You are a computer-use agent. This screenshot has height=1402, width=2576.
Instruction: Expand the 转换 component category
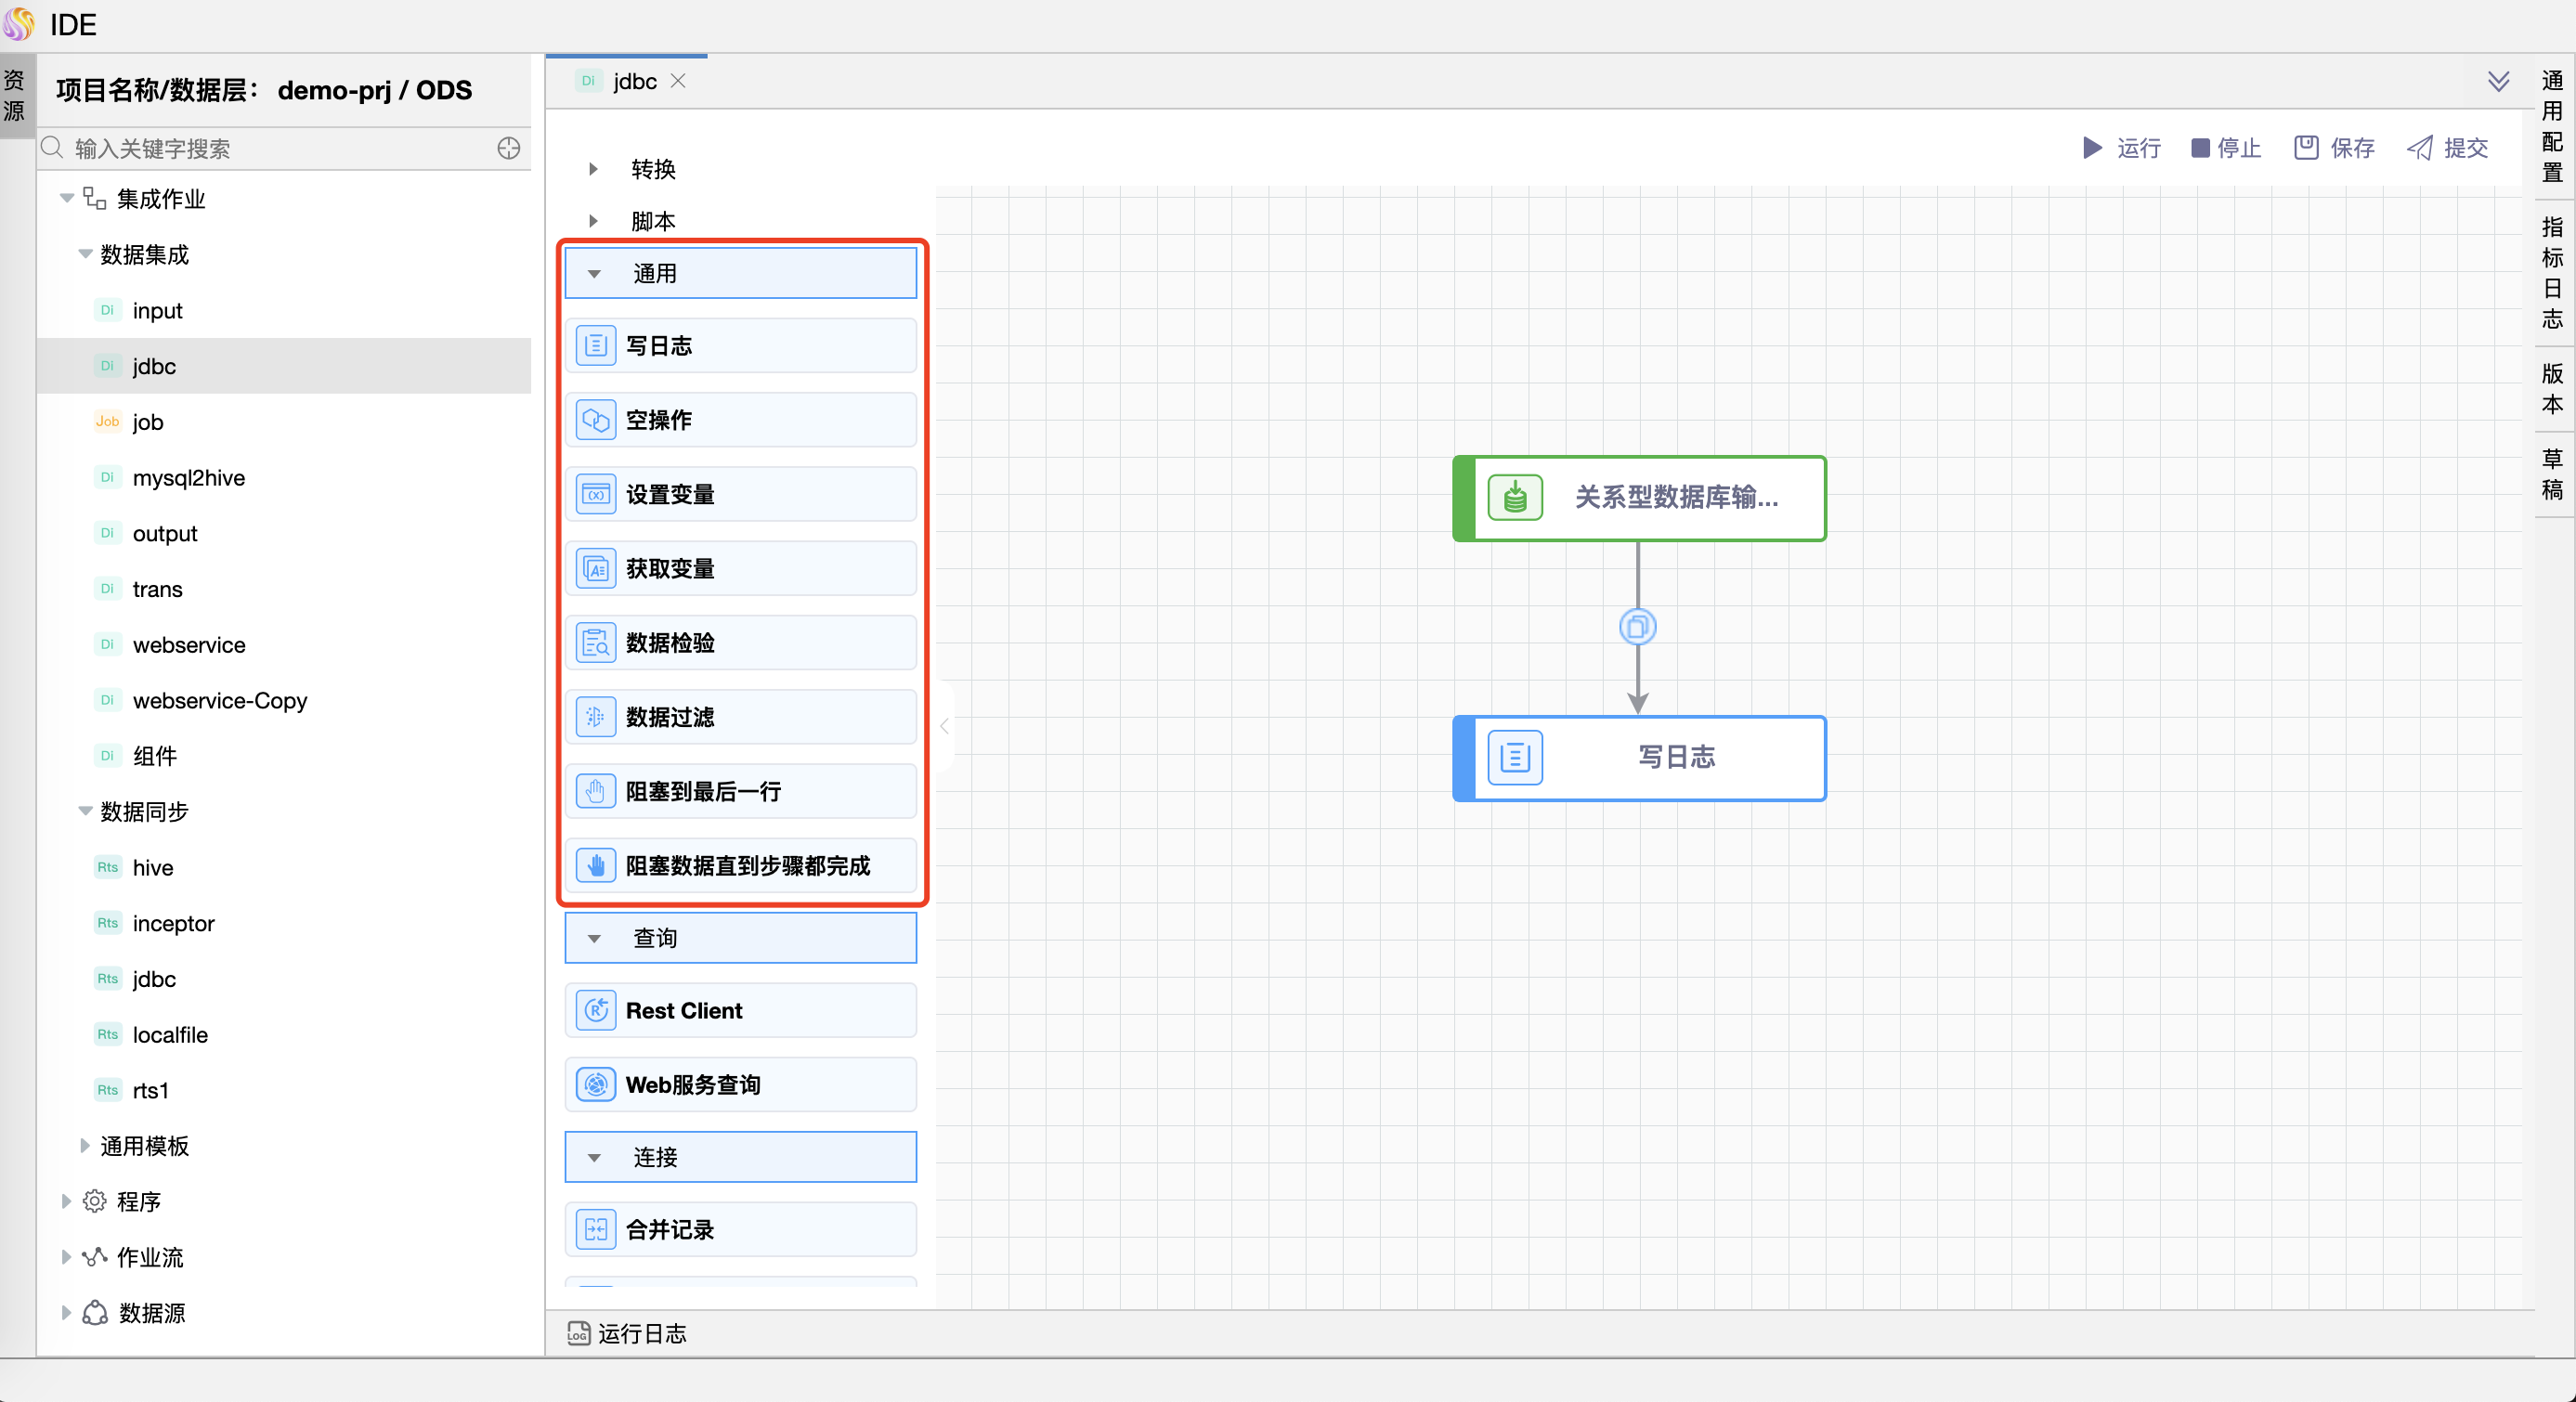click(x=593, y=169)
